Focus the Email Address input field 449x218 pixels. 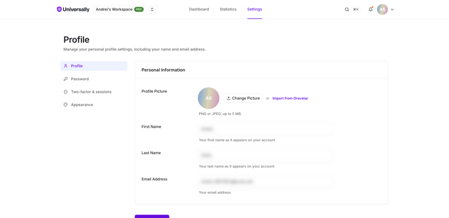pos(266,182)
